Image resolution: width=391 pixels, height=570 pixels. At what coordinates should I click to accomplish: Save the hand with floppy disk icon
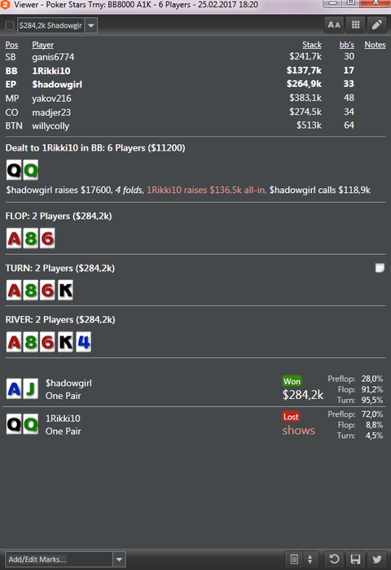[355, 559]
